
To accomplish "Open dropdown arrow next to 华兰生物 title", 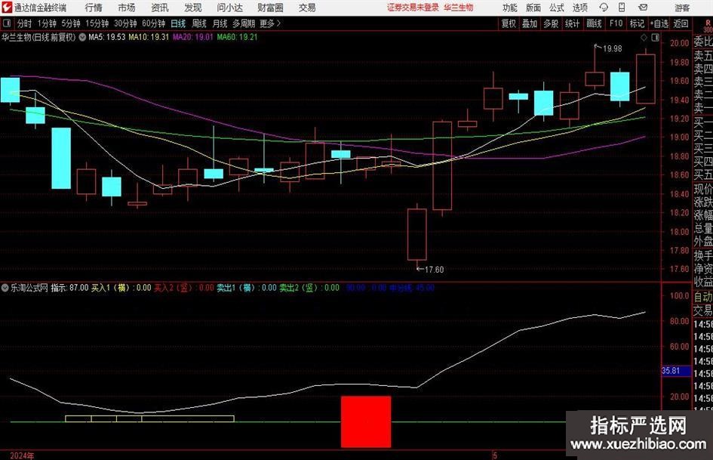I will pyautogui.click(x=81, y=36).
